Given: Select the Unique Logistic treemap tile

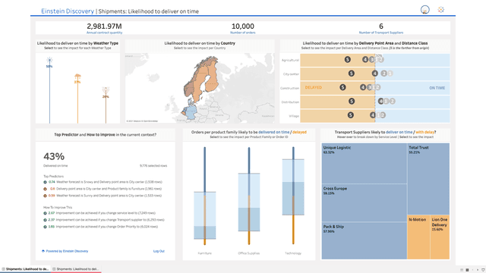Looking at the screenshot, I should coord(364,164).
